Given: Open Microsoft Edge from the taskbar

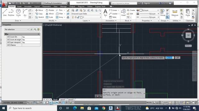Looking at the screenshot, I should (75, 108).
